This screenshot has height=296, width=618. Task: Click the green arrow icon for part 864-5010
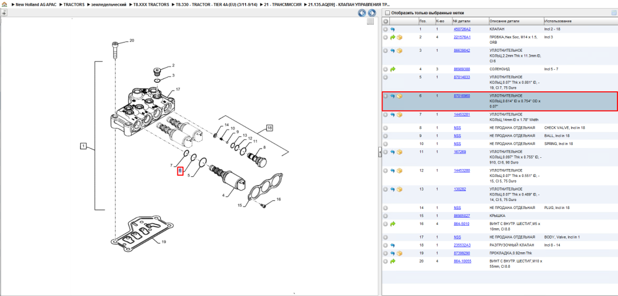click(392, 224)
